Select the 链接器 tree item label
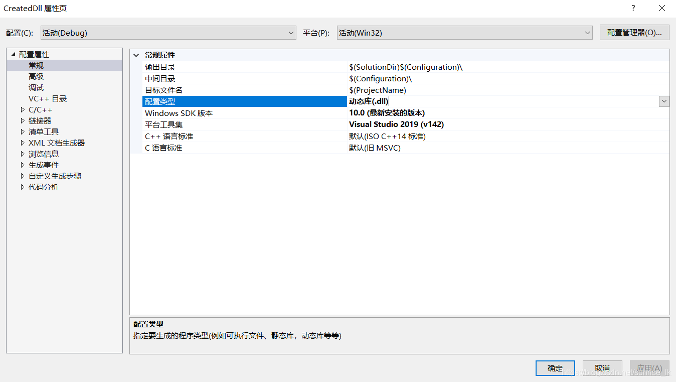The width and height of the screenshot is (676, 382). pos(40,120)
